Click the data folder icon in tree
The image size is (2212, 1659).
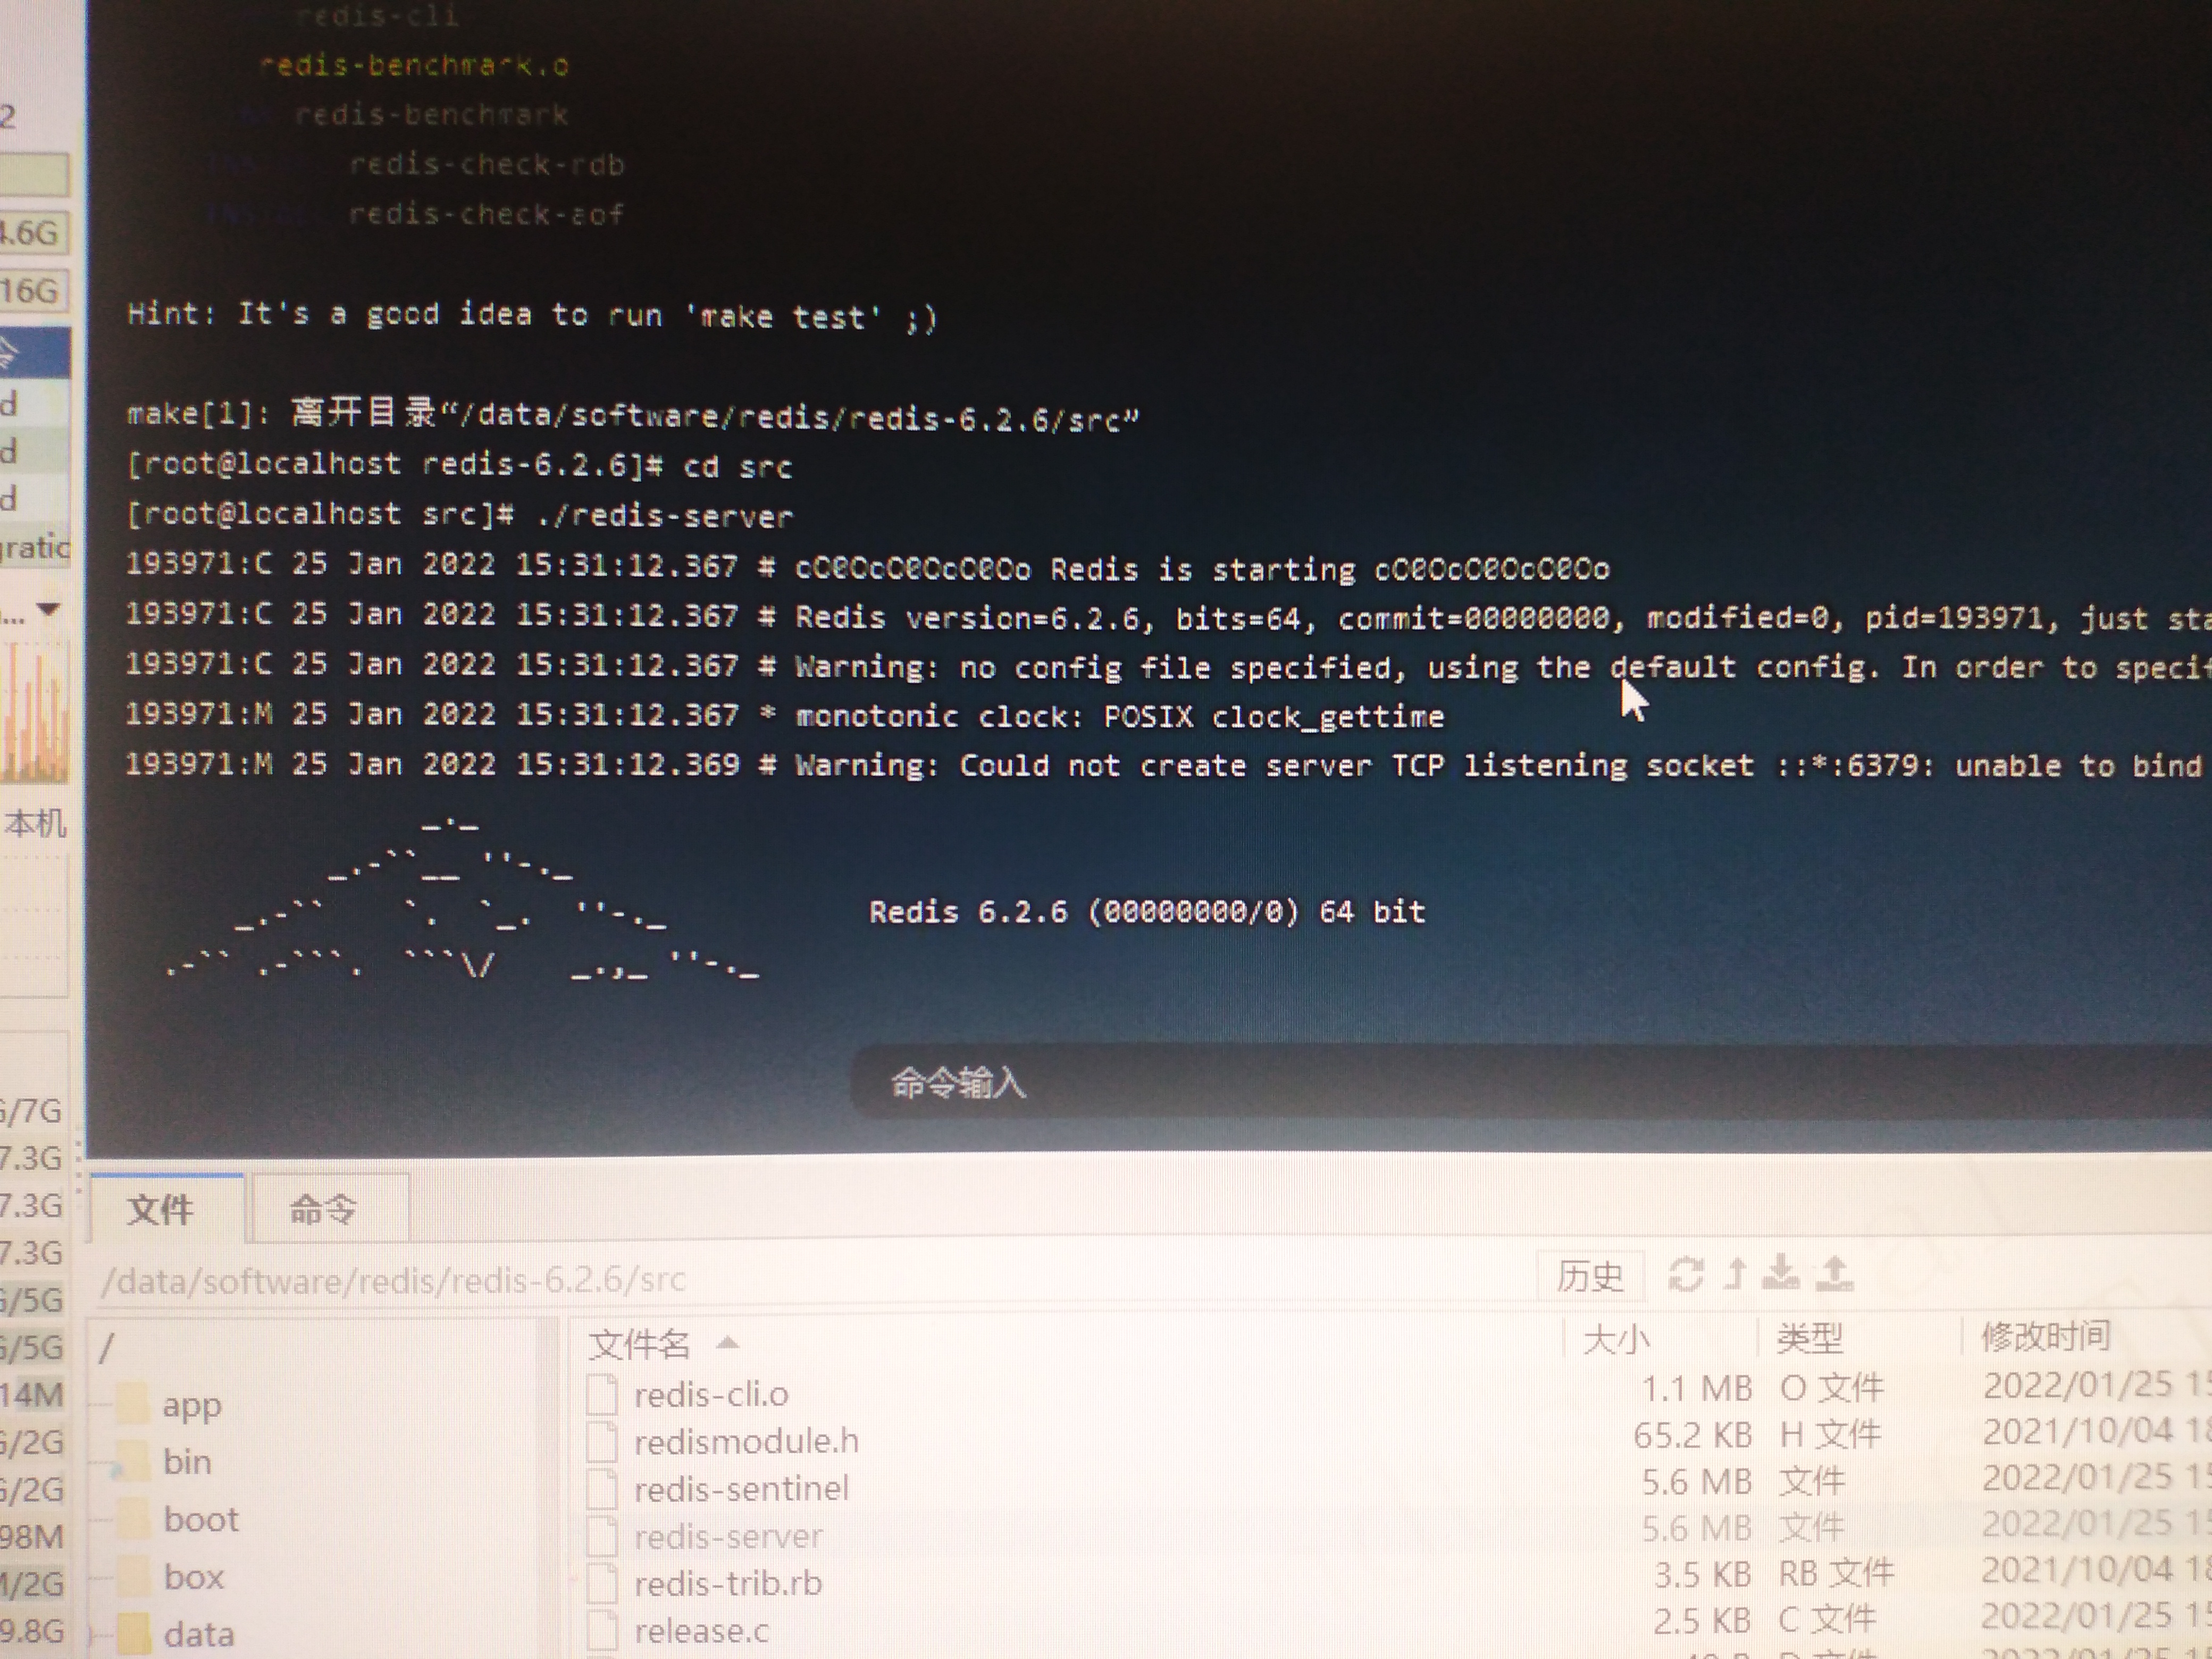click(134, 1633)
